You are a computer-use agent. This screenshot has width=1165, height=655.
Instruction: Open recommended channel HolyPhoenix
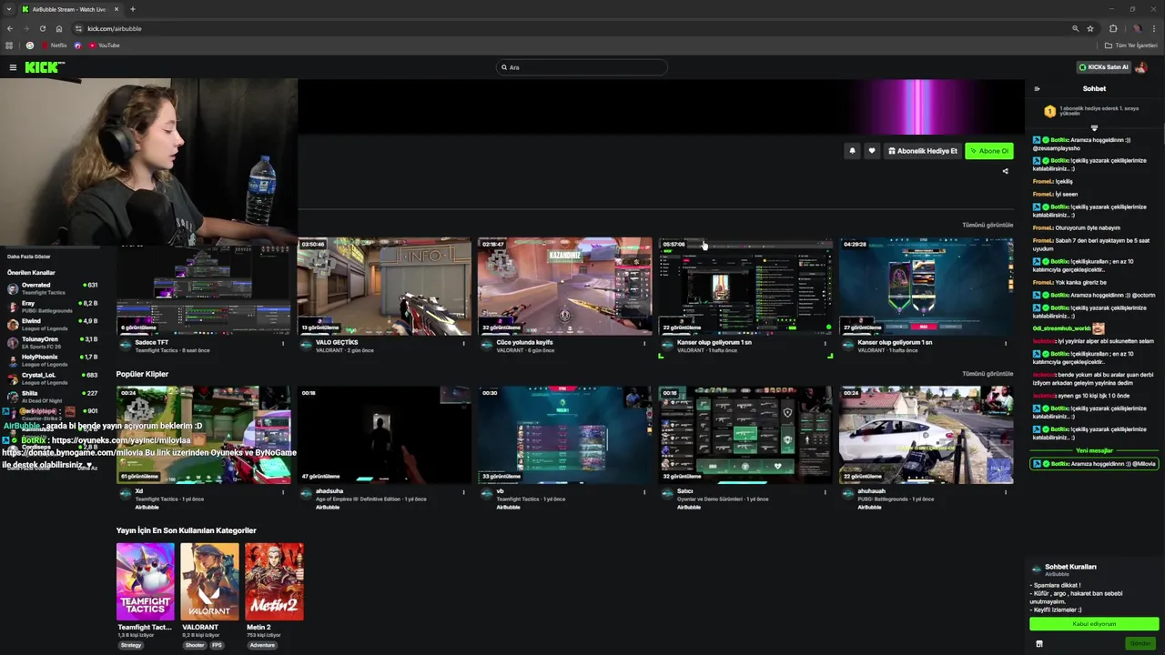coord(53,360)
